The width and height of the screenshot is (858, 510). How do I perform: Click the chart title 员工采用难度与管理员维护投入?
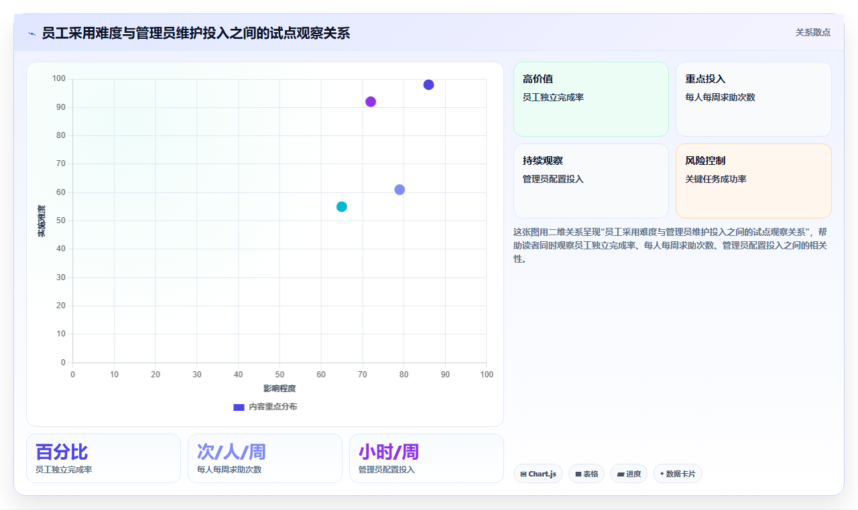196,33
